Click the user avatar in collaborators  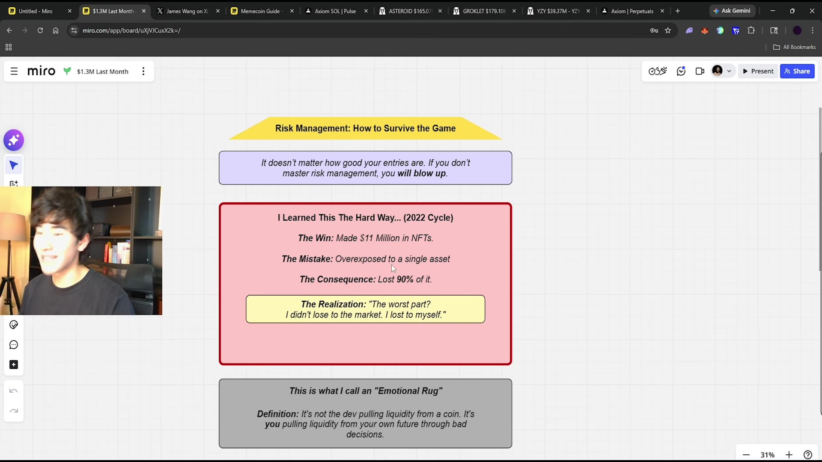coord(717,71)
